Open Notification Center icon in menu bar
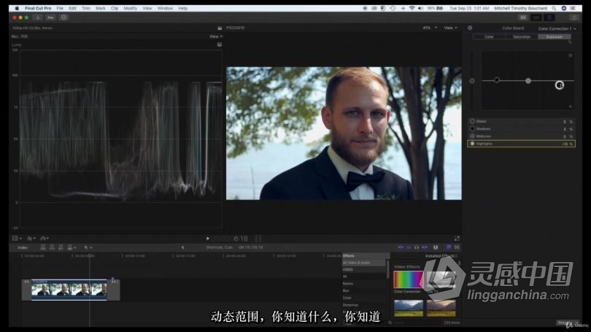The width and height of the screenshot is (591, 332). 573,8
